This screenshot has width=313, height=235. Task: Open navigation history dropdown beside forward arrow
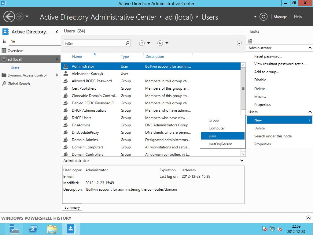(x=27, y=17)
